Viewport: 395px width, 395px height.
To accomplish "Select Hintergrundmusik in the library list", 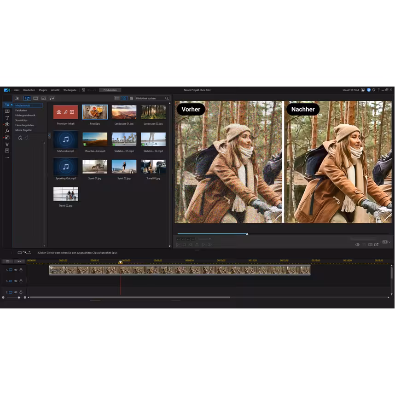I will 25,115.
